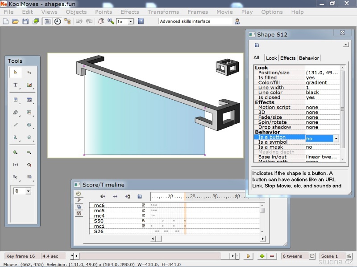The width and height of the screenshot is (357, 267).
Task: Open the dropdown at bottom of Tools panel
Action: pyautogui.click(x=28, y=191)
